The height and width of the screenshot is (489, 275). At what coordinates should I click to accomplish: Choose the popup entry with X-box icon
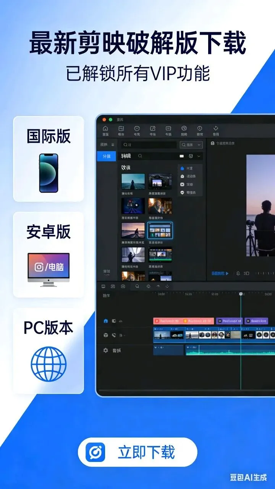190,185
